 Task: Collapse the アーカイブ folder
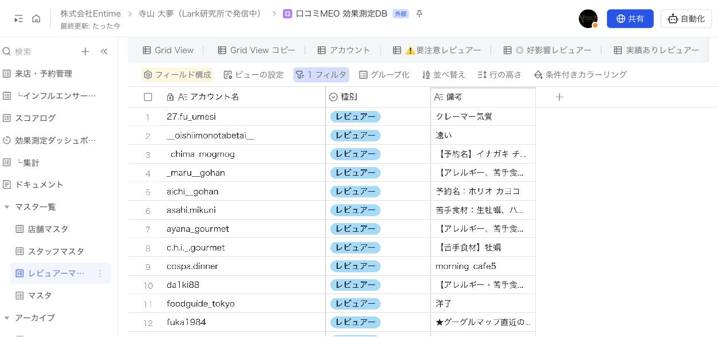7,318
